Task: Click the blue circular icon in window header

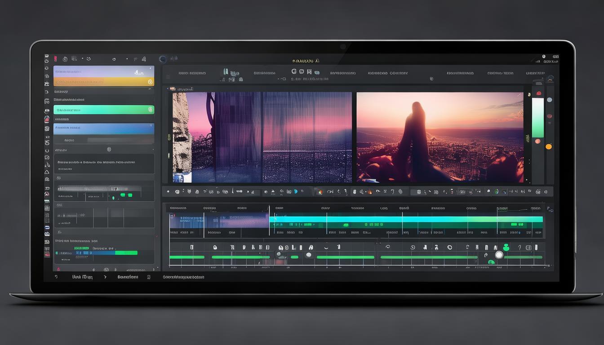Action: pos(163,59)
